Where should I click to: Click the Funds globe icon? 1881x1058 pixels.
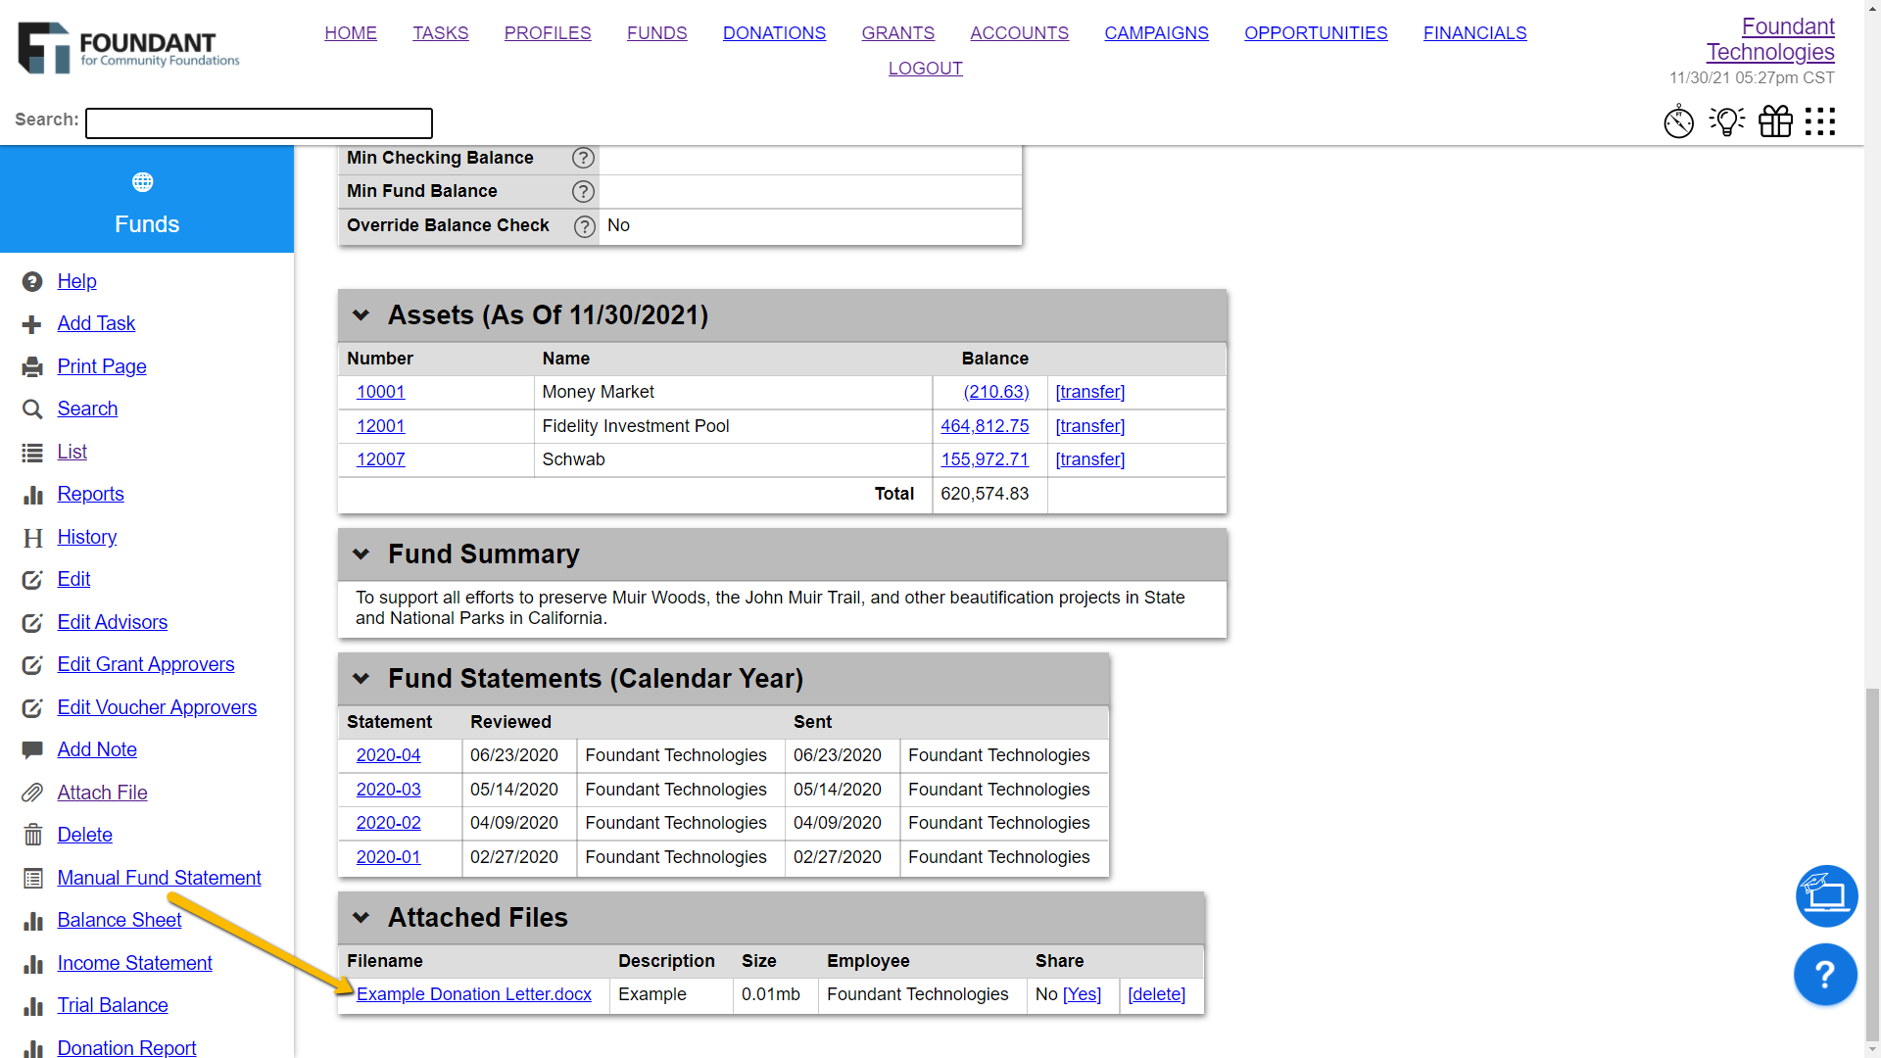coord(143,182)
